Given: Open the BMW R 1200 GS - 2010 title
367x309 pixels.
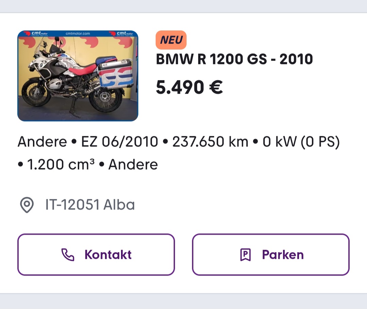Looking at the screenshot, I should pos(234,59).
